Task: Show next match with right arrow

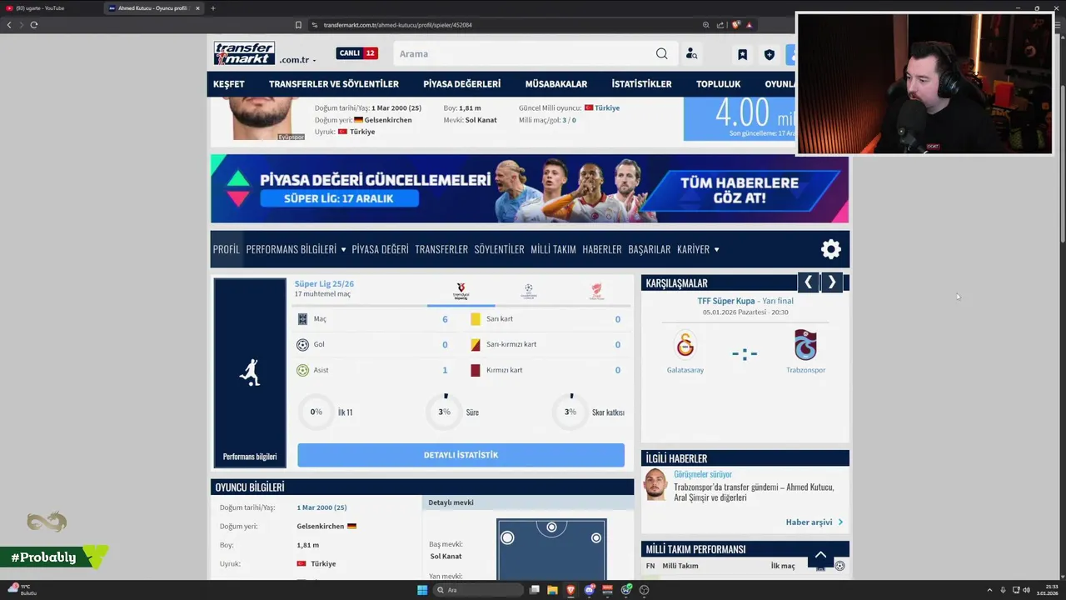Action: 832,282
